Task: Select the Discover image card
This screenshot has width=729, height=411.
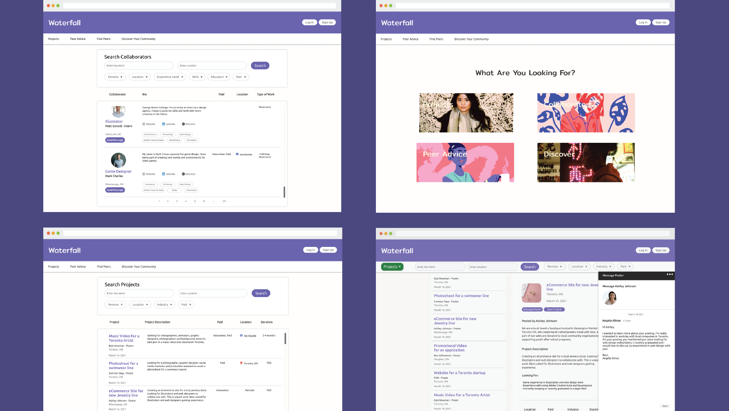Action: tap(586, 163)
